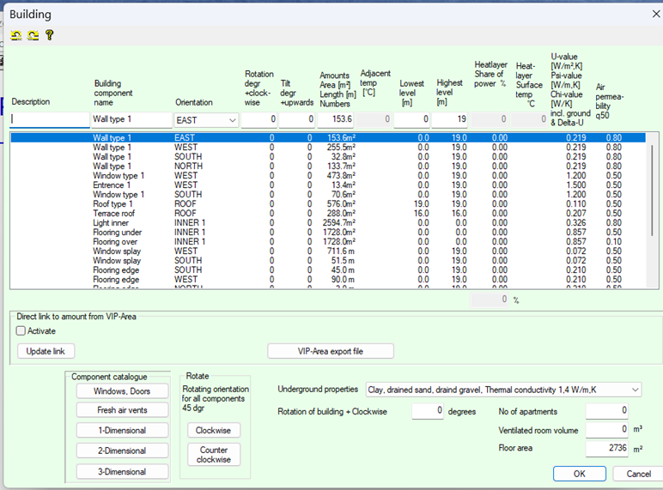Select the Roof type 1 row

(112, 203)
